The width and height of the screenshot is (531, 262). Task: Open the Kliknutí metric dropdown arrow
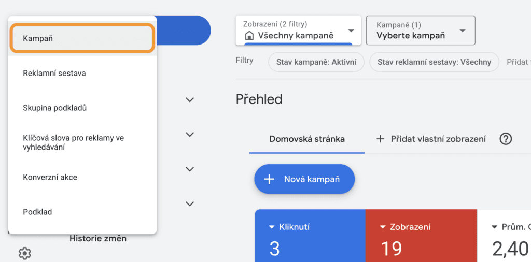click(x=271, y=227)
